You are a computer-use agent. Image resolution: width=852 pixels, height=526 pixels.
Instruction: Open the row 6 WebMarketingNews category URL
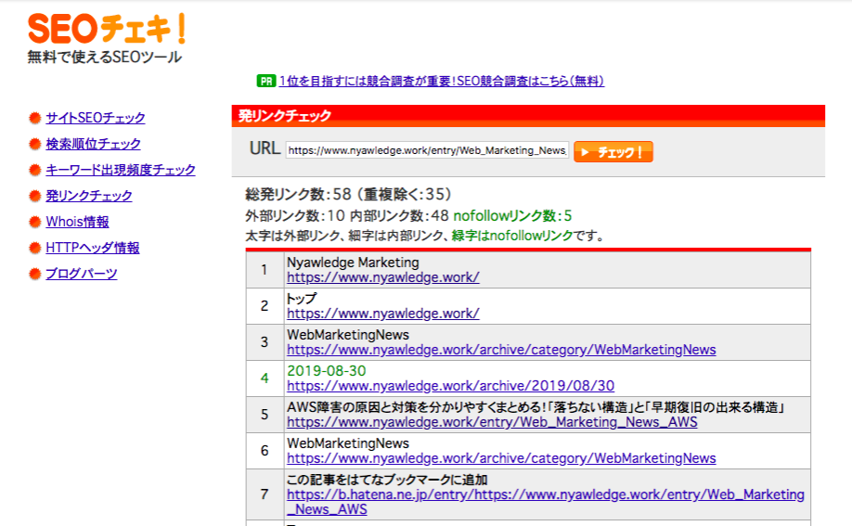(x=501, y=458)
